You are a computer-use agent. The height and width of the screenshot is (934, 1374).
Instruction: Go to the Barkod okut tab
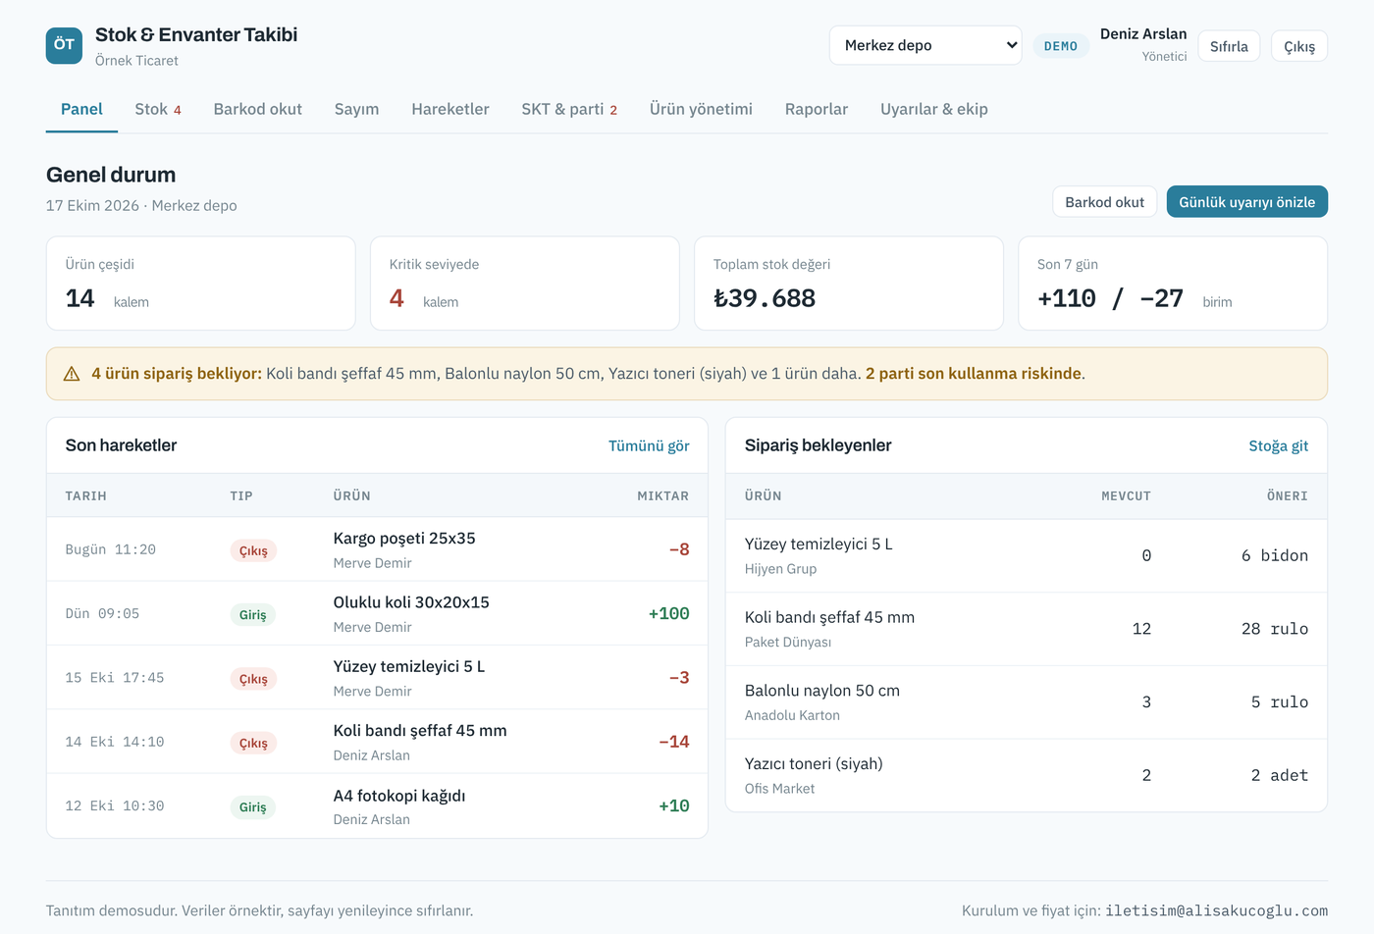(258, 109)
